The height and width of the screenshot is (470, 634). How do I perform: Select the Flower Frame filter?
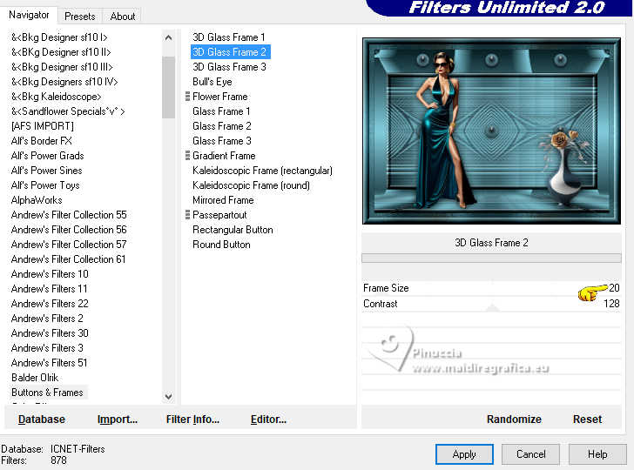click(220, 97)
